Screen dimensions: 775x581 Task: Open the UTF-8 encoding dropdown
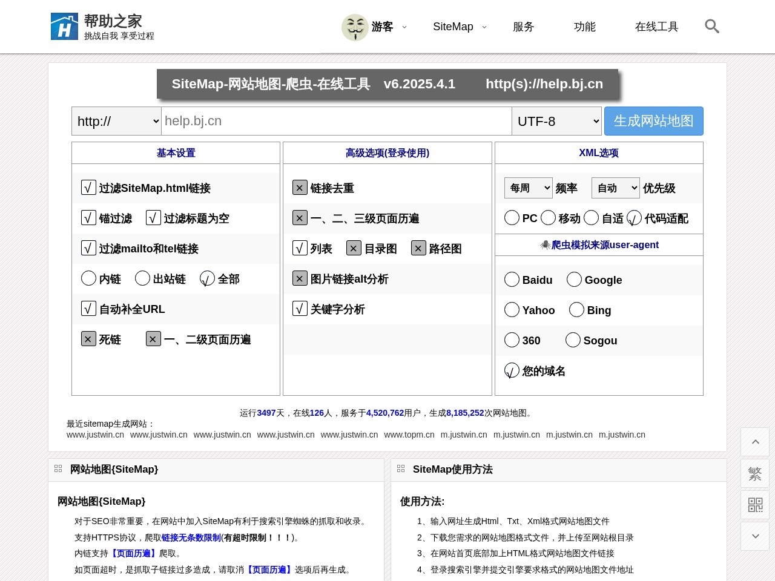(x=556, y=121)
